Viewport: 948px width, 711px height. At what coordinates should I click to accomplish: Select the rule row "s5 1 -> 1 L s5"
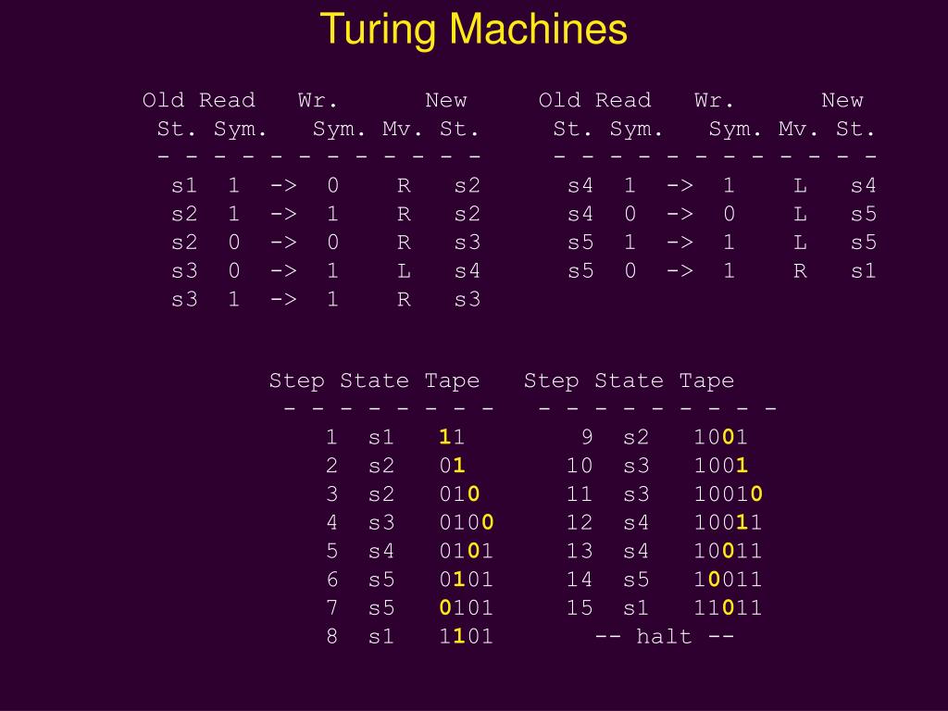point(722,243)
